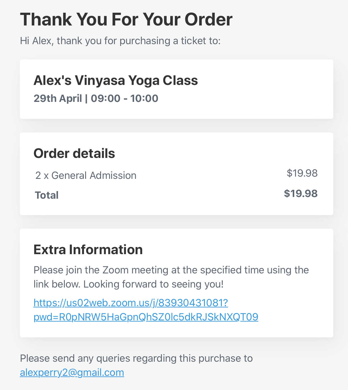The height and width of the screenshot is (390, 348).
Task: Click the 'Thank You For Your Order' heading
Action: 126,20
